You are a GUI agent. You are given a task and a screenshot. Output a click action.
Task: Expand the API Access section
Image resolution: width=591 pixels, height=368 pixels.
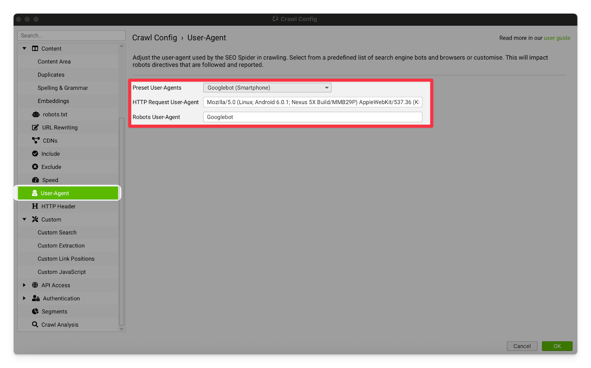click(x=24, y=285)
